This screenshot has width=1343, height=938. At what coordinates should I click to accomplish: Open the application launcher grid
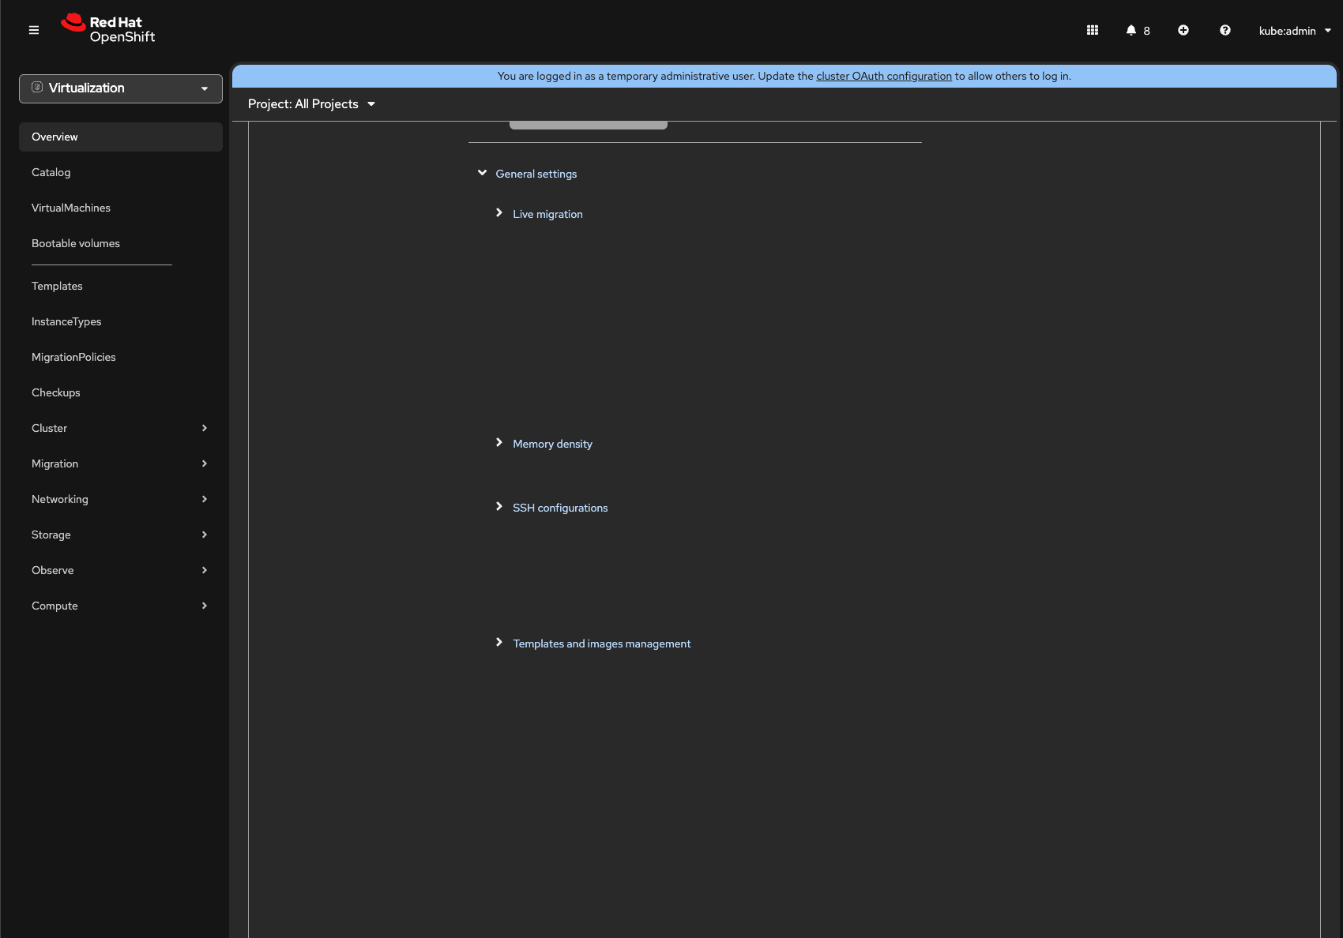pos(1093,30)
